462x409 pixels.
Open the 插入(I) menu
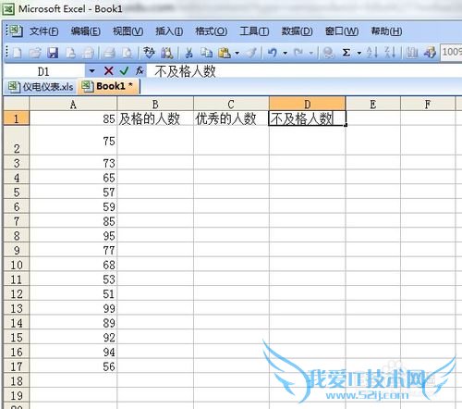(x=169, y=31)
